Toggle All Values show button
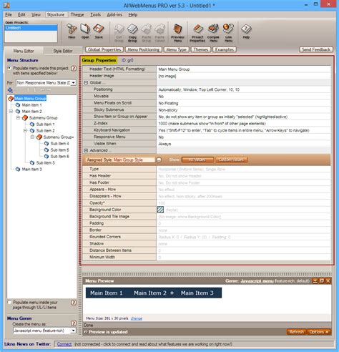The height and width of the screenshot is (352, 339). tap(197, 160)
